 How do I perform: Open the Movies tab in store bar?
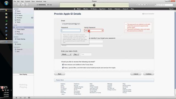86,9
